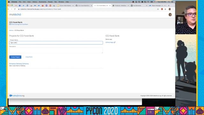The image size is (204, 115).
Task: Click the Wi-Fi status icon in the menu bar
Action: pos(148,2)
